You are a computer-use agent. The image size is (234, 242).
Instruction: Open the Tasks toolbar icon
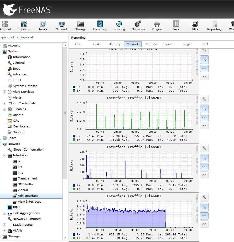pyautogui.click(x=43, y=26)
